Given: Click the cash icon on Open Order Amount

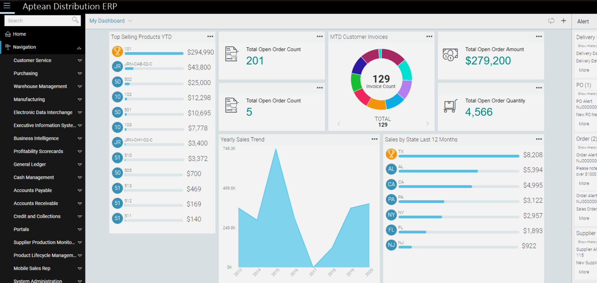Looking at the screenshot, I should point(450,55).
